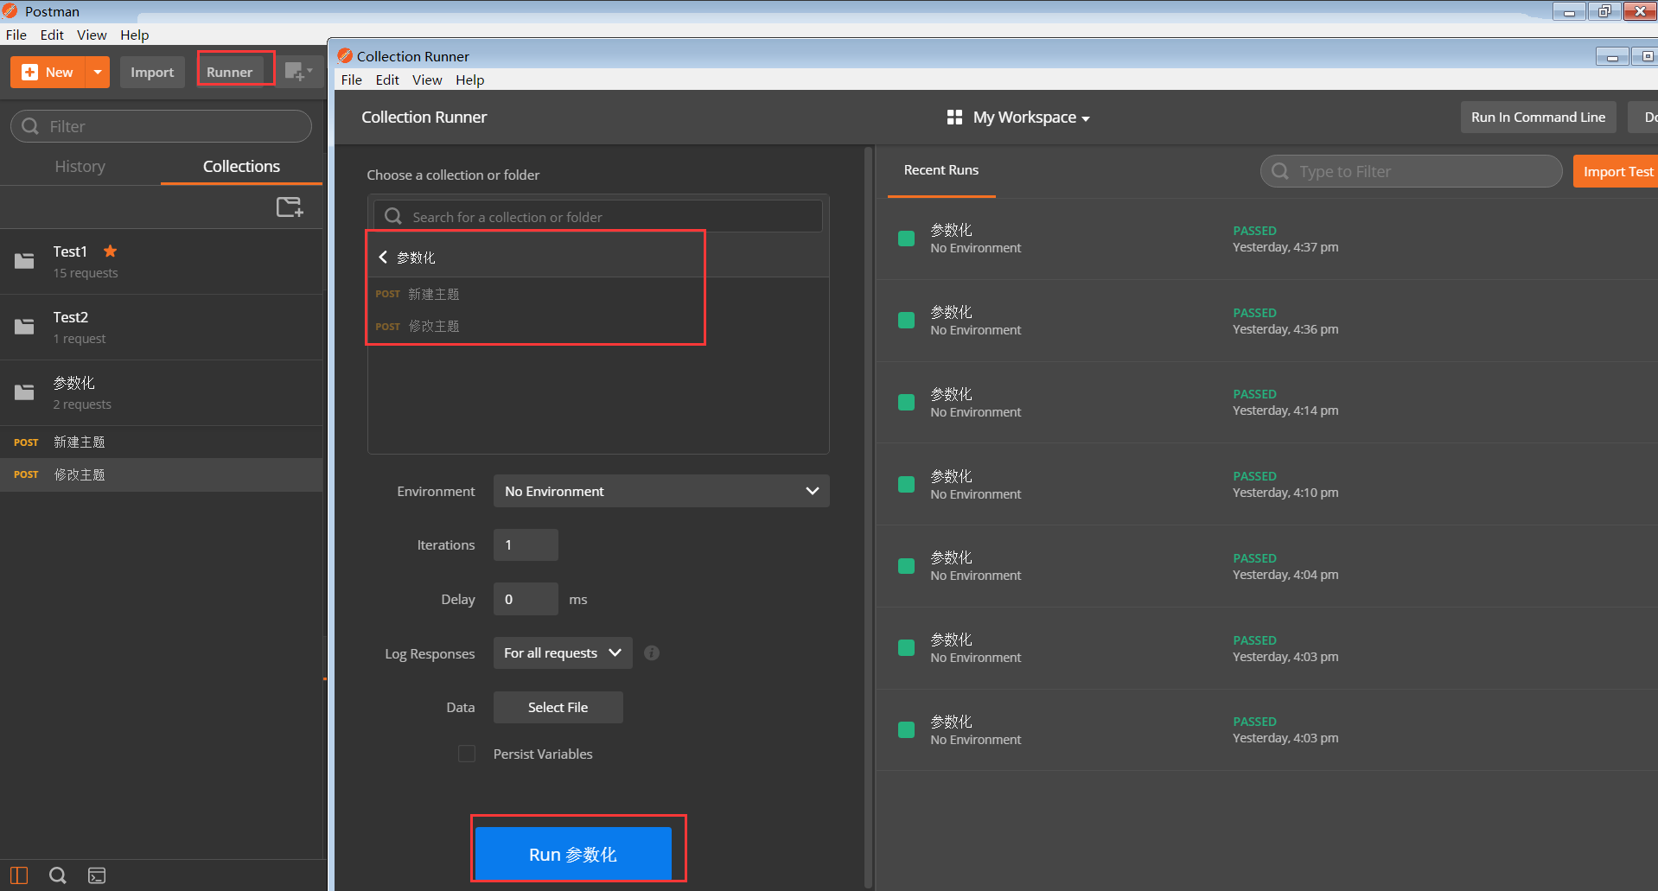Select sidebar request 修改主题
This screenshot has height=891, width=1658.
click(x=161, y=474)
